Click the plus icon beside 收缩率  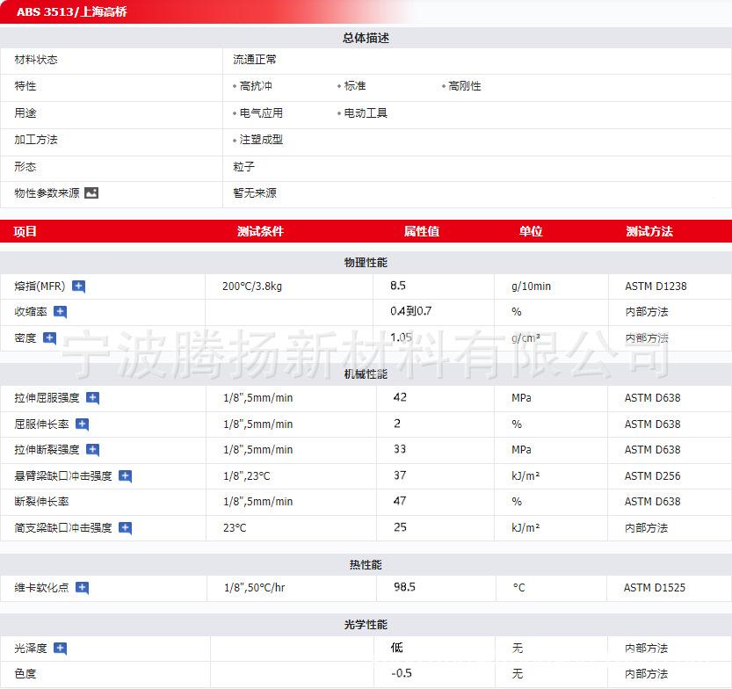61,311
